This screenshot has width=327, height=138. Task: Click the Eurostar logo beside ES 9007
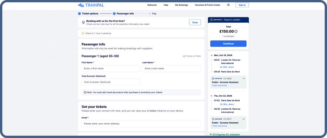[217, 119]
